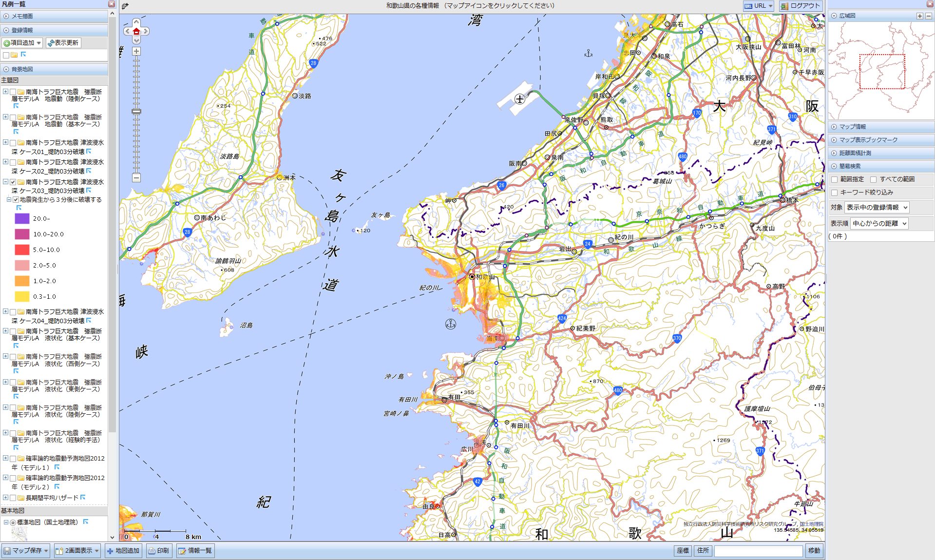This screenshot has width=935, height=560.
Task: Click the 20.0- purple legend swatch
Action: coord(22,219)
